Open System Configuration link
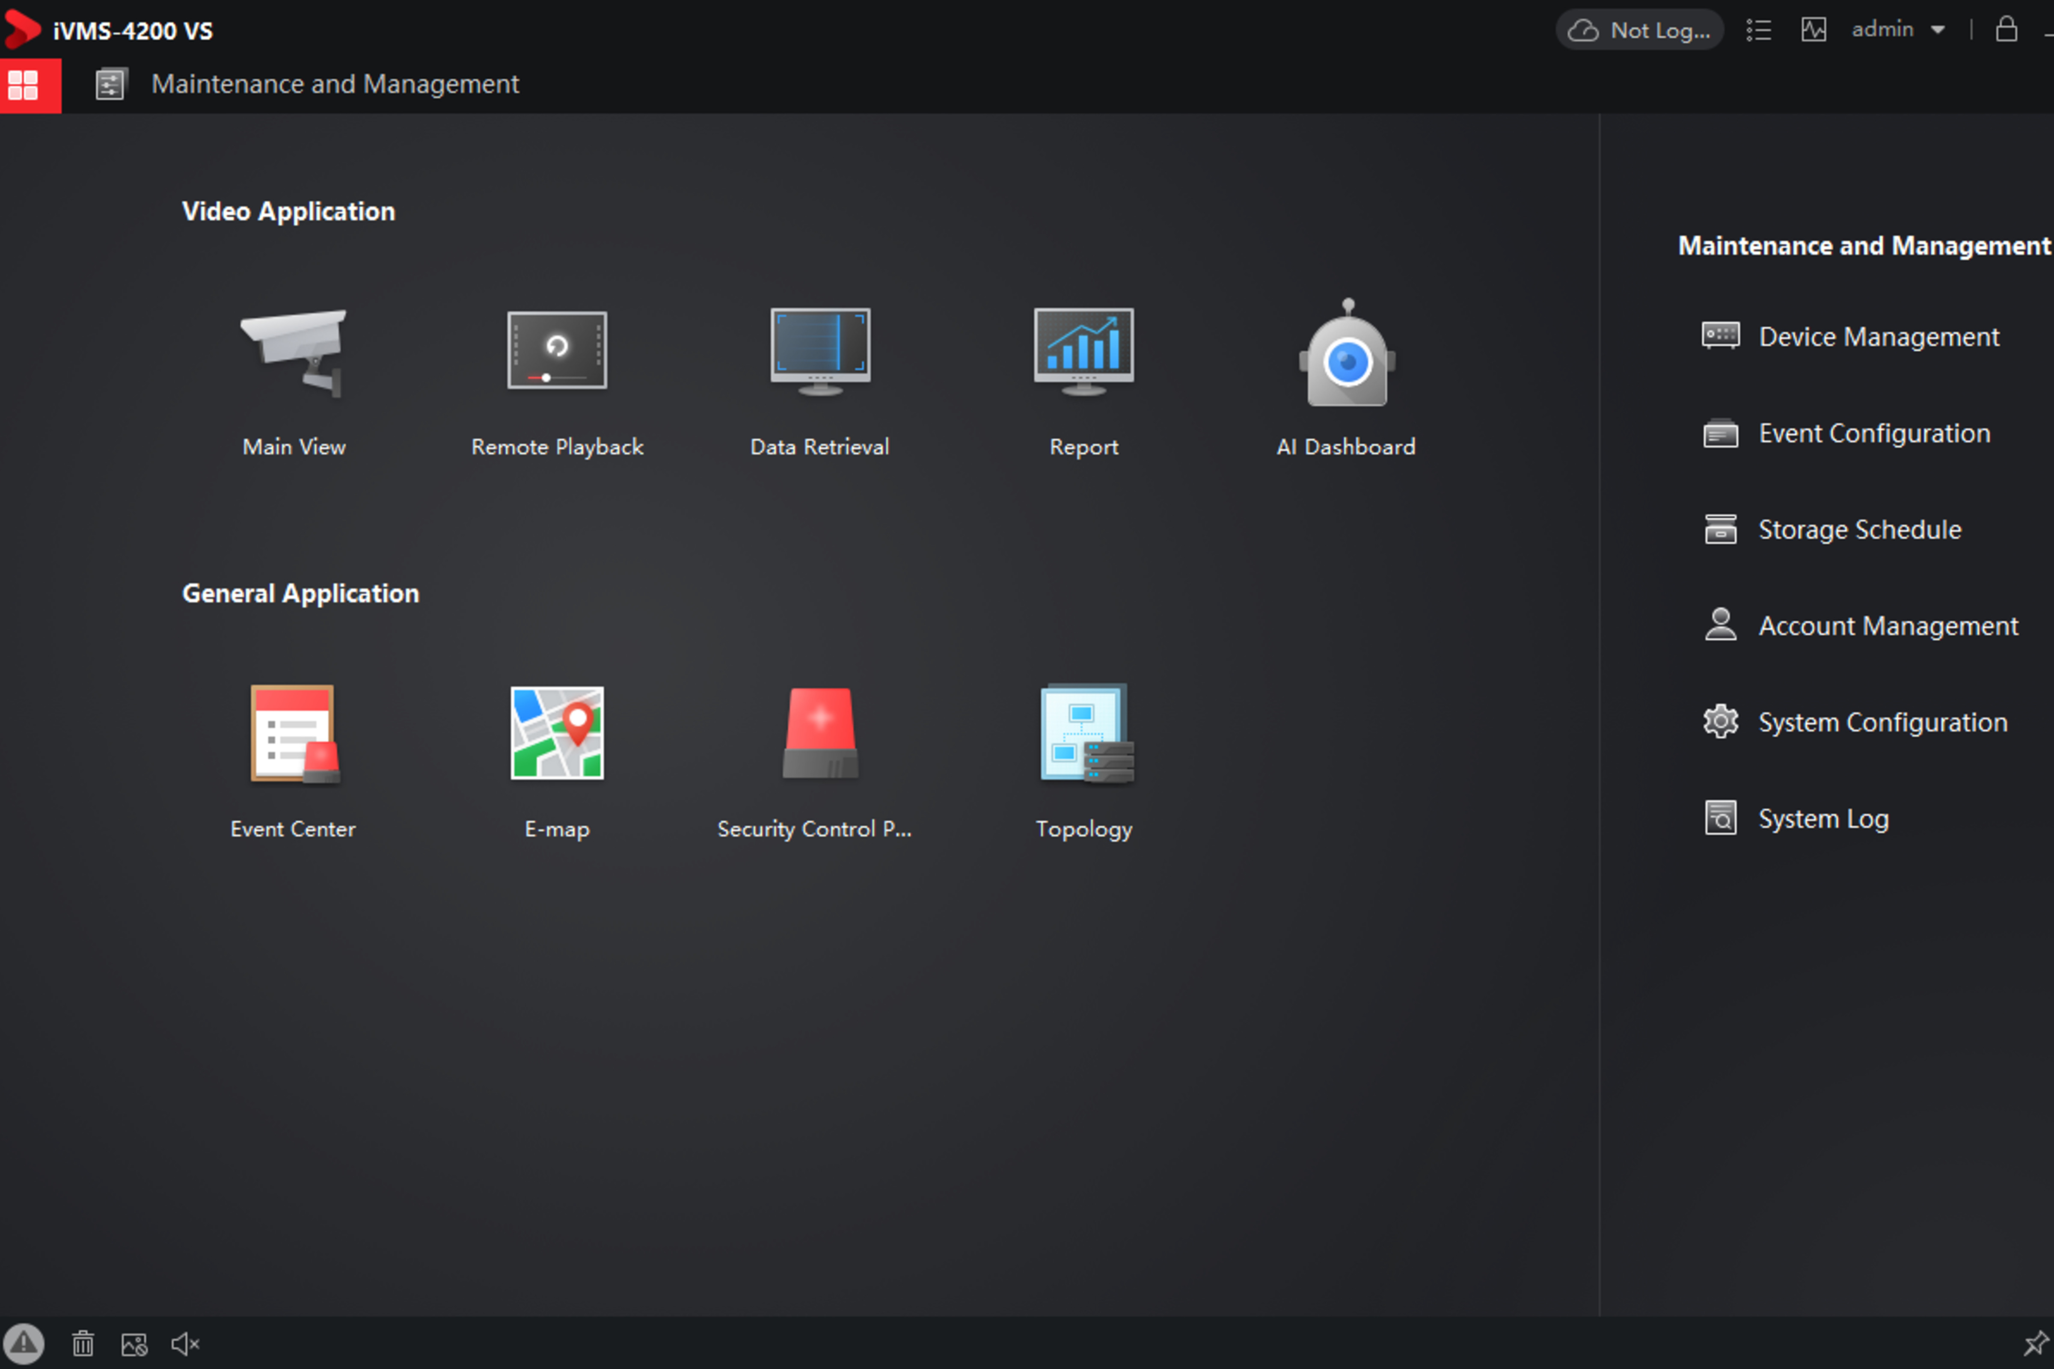This screenshot has height=1369, width=2054. (x=1883, y=723)
